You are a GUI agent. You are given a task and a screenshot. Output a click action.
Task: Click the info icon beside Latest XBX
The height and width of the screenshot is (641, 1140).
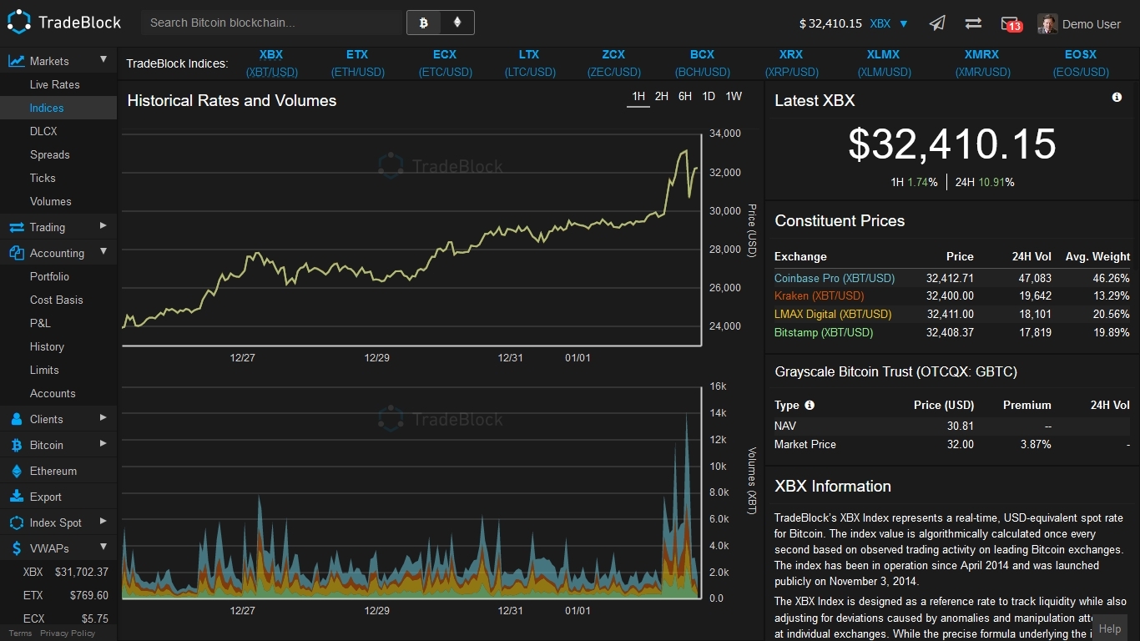[x=1117, y=98]
